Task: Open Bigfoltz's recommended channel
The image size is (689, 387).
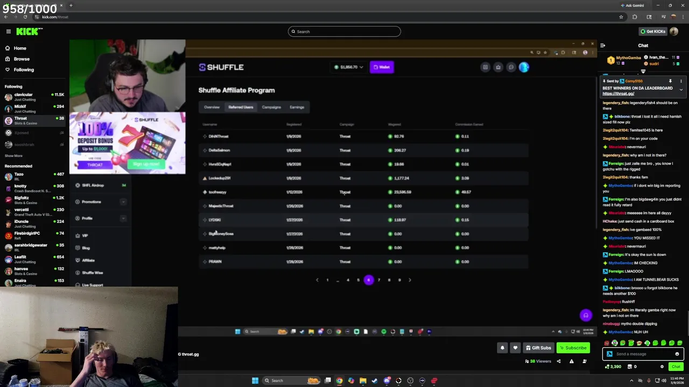Action: (x=33, y=200)
